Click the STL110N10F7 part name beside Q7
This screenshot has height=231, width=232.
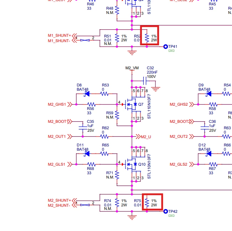(x=149, y=106)
